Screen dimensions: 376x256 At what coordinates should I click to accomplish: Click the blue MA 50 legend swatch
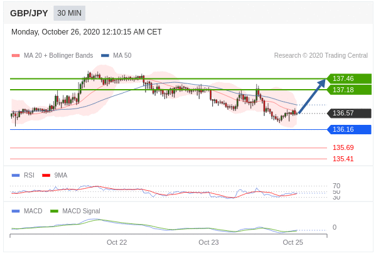(x=105, y=56)
